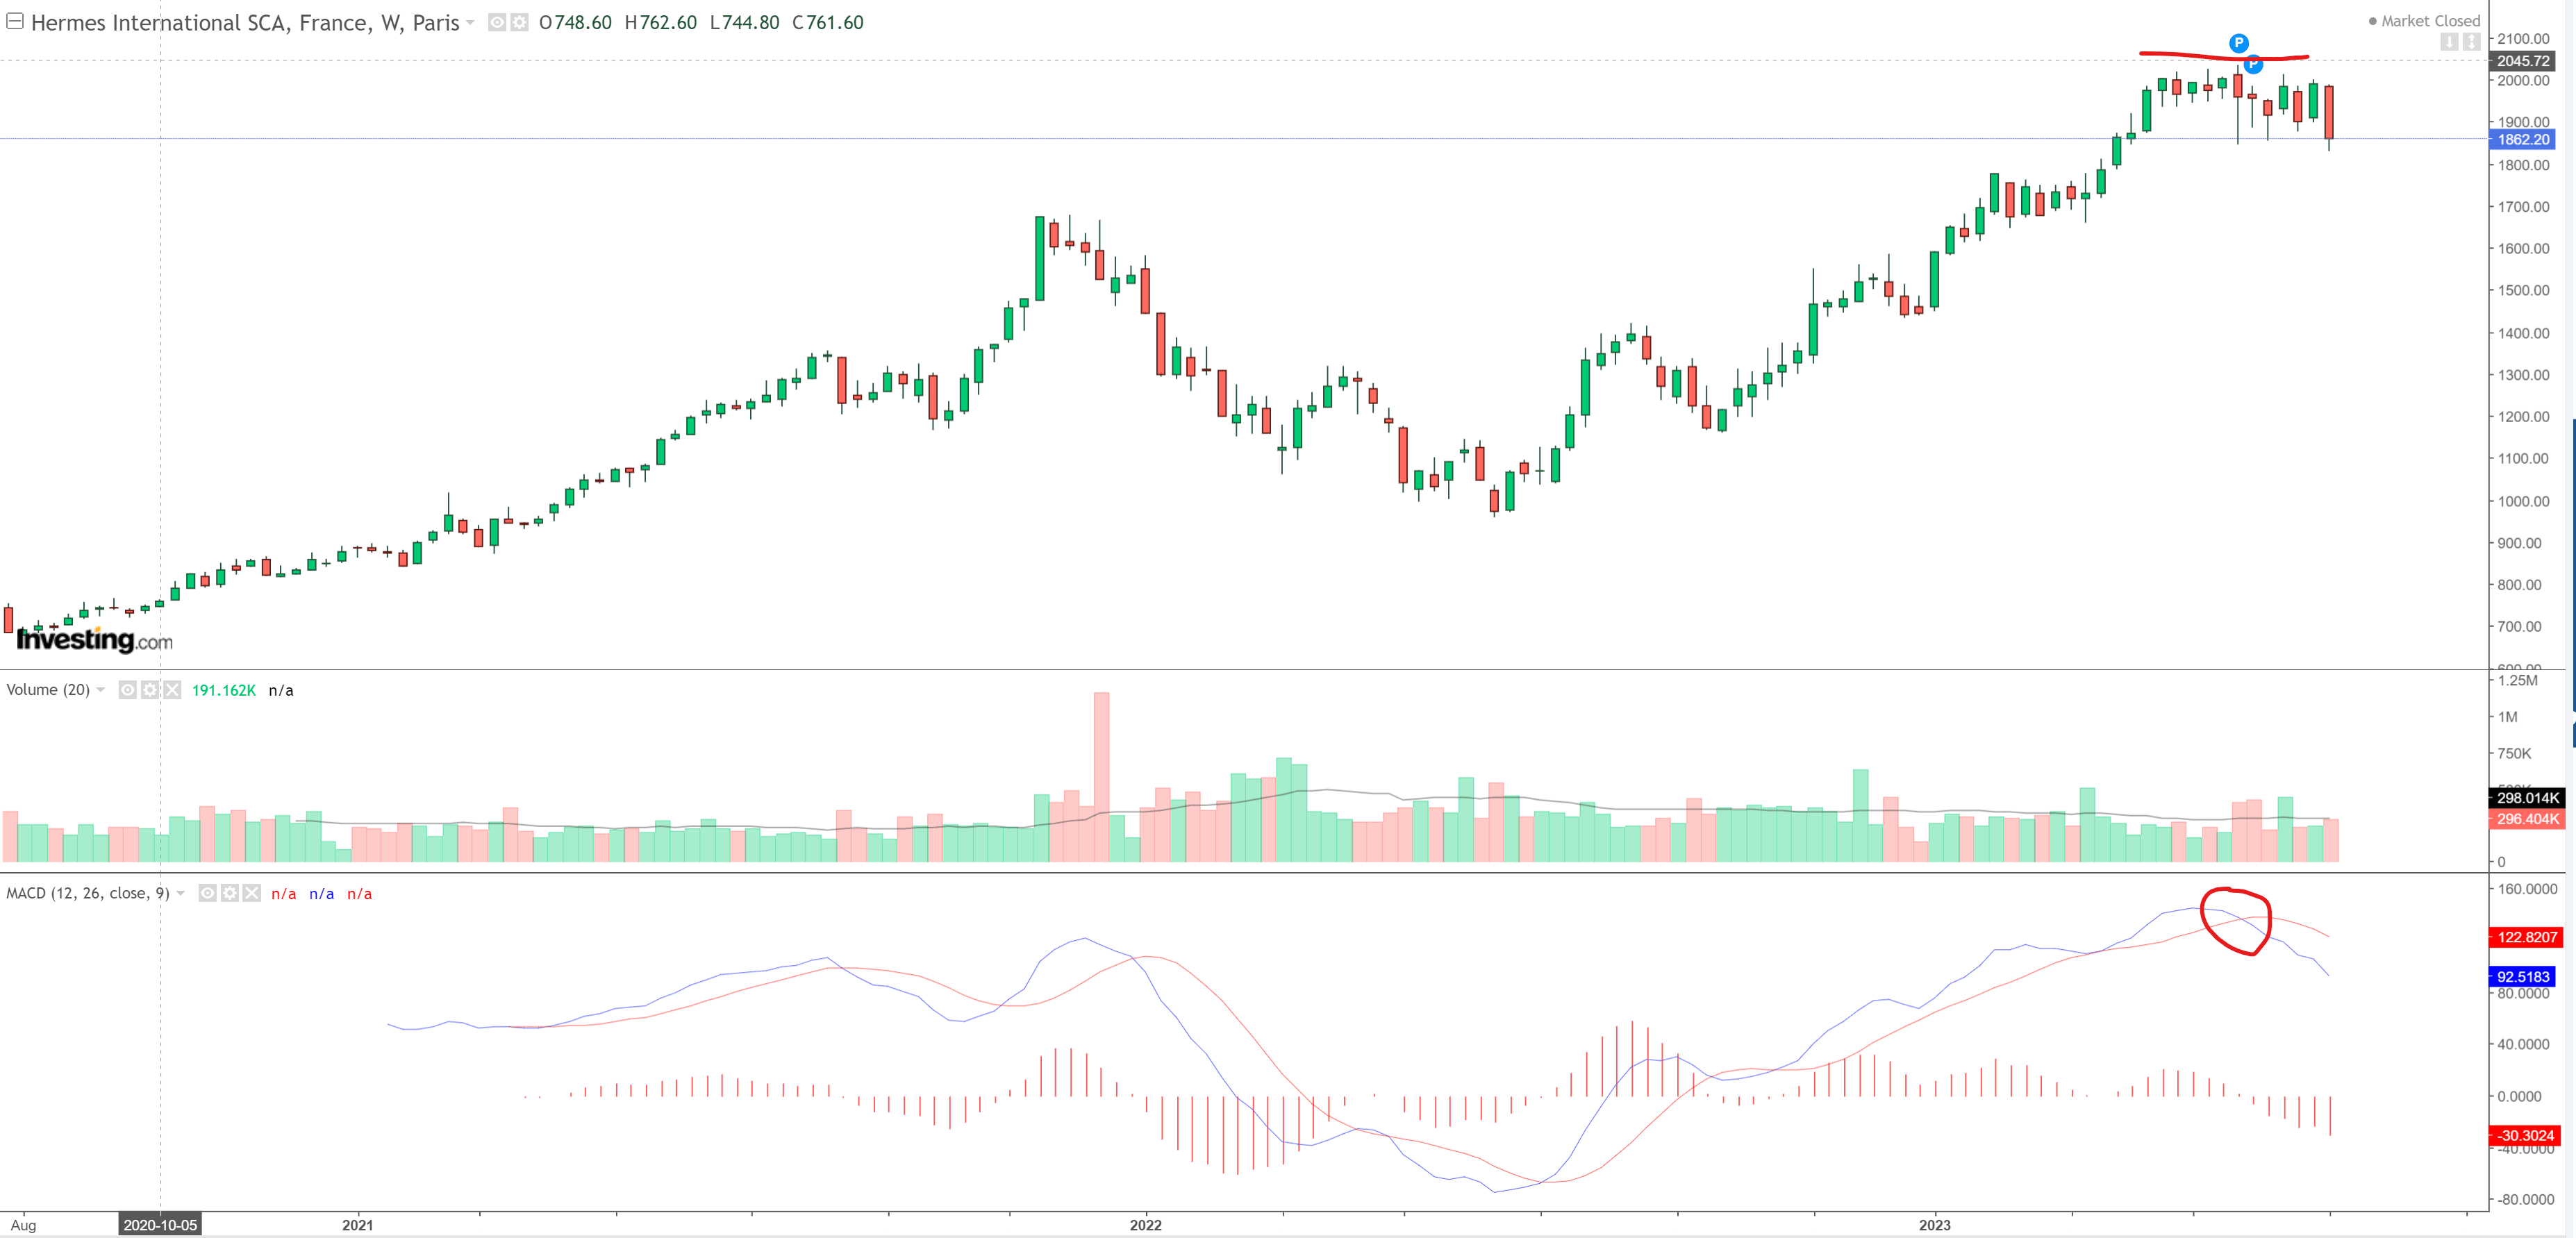Click the blue 1862.20 last price label
The height and width of the screenshot is (1238, 2576).
[2523, 140]
